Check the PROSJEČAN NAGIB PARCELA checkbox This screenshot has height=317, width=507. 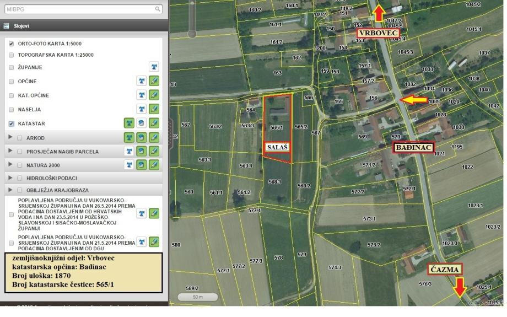[x=20, y=152]
